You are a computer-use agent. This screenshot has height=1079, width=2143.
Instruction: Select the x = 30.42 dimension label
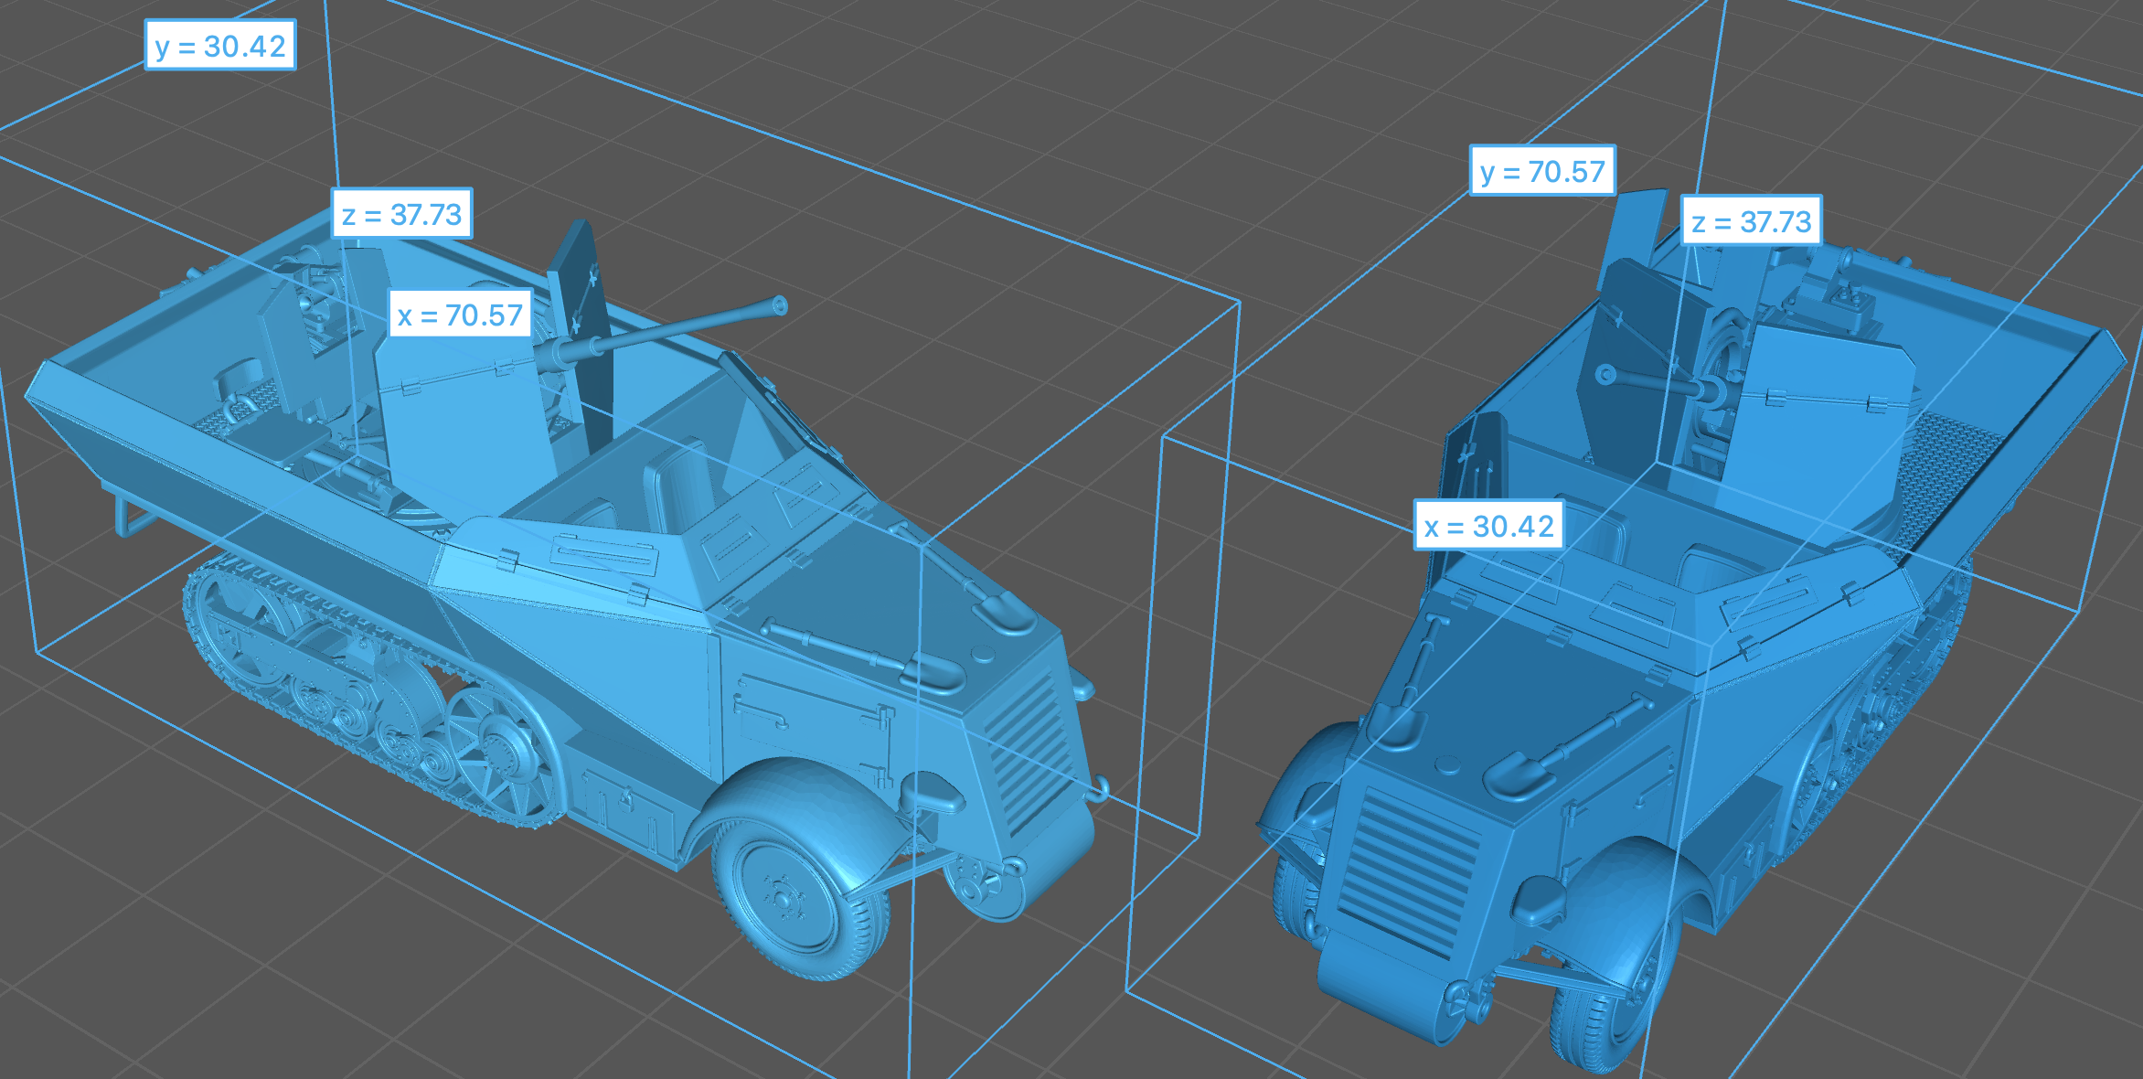(x=1488, y=526)
